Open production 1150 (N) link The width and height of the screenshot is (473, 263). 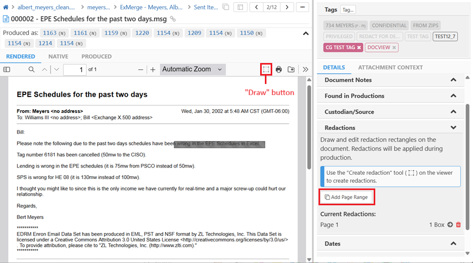(x=251, y=33)
